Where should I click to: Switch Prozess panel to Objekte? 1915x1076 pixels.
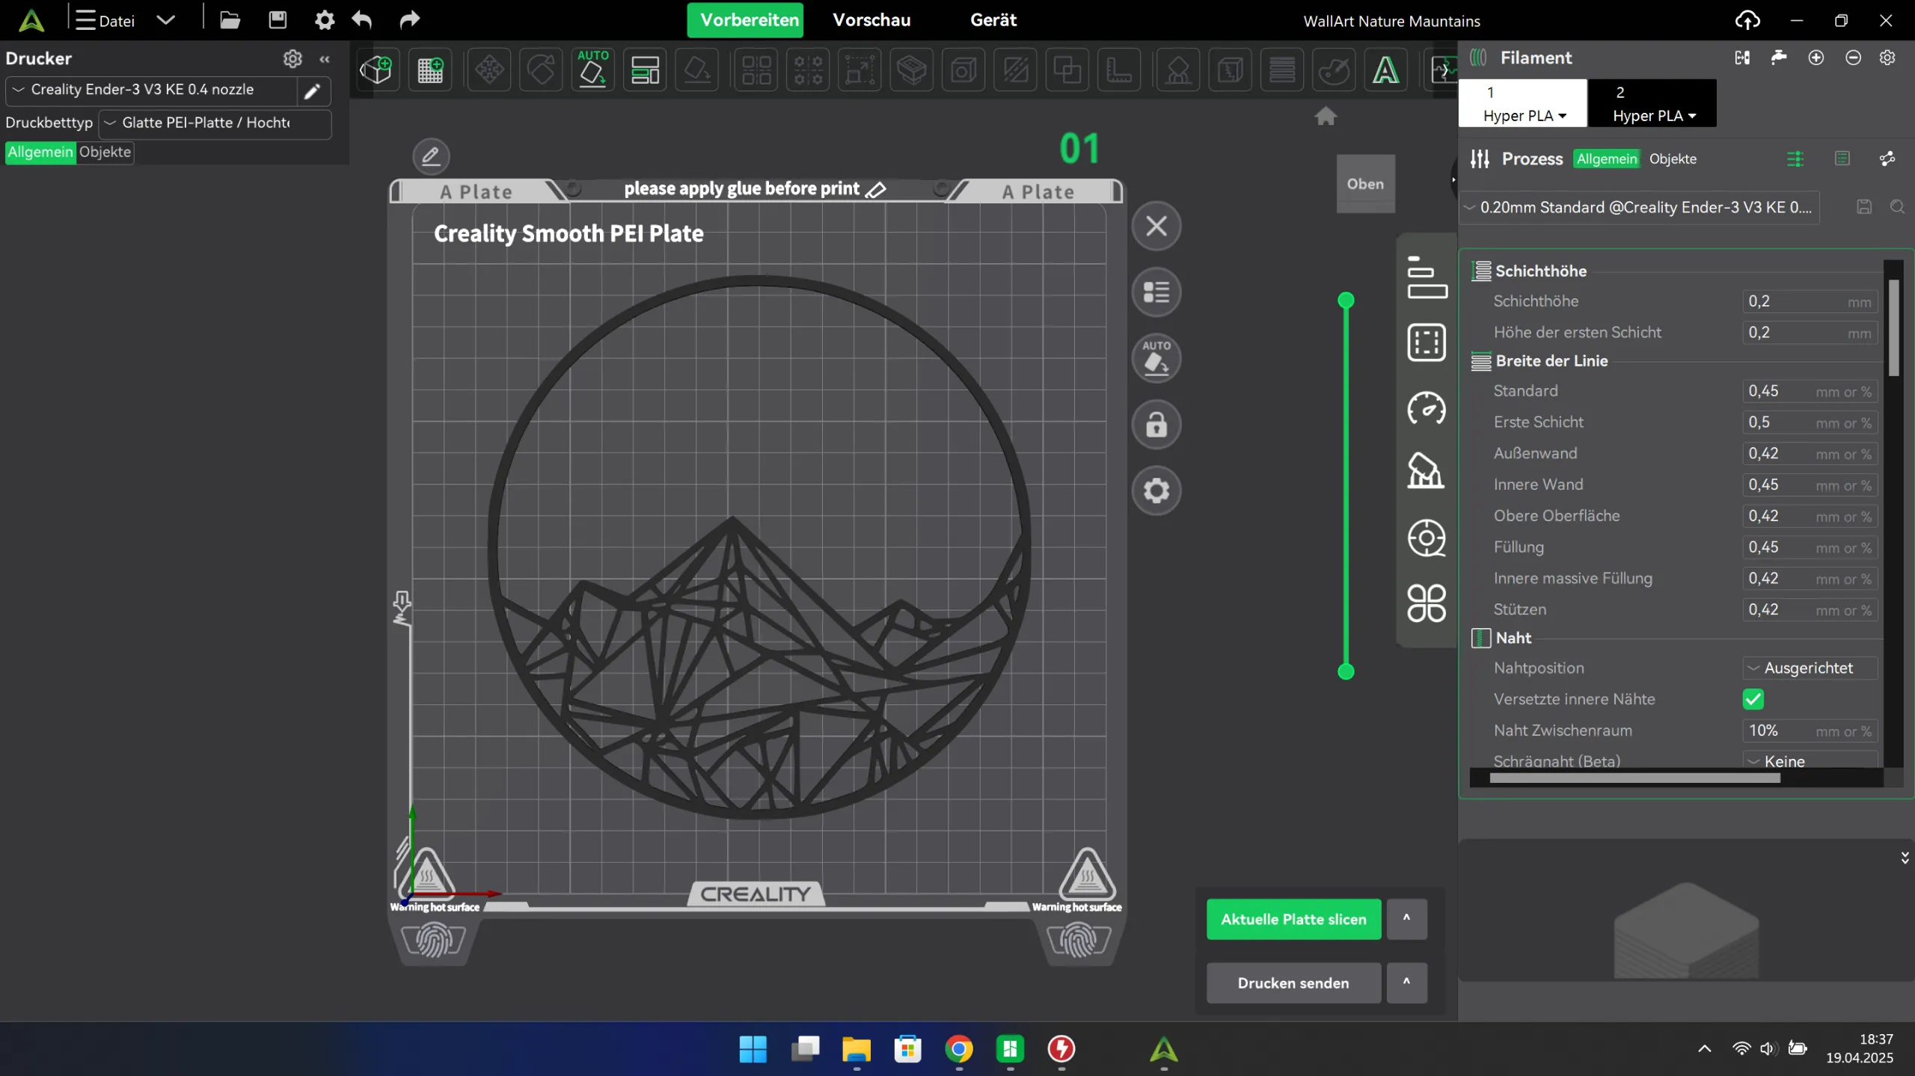coord(1673,159)
